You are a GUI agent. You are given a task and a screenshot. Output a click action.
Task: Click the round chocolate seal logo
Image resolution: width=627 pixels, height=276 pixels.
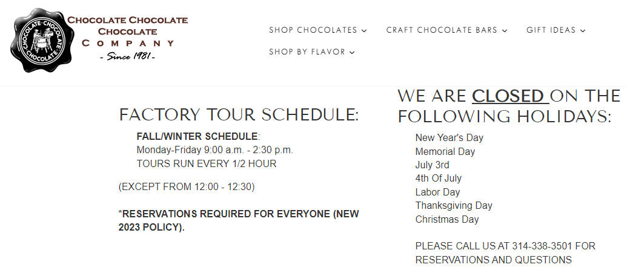click(x=42, y=40)
